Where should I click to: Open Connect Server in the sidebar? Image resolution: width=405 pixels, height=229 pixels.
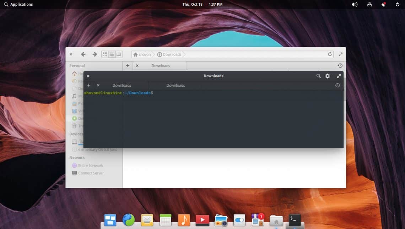click(91, 173)
